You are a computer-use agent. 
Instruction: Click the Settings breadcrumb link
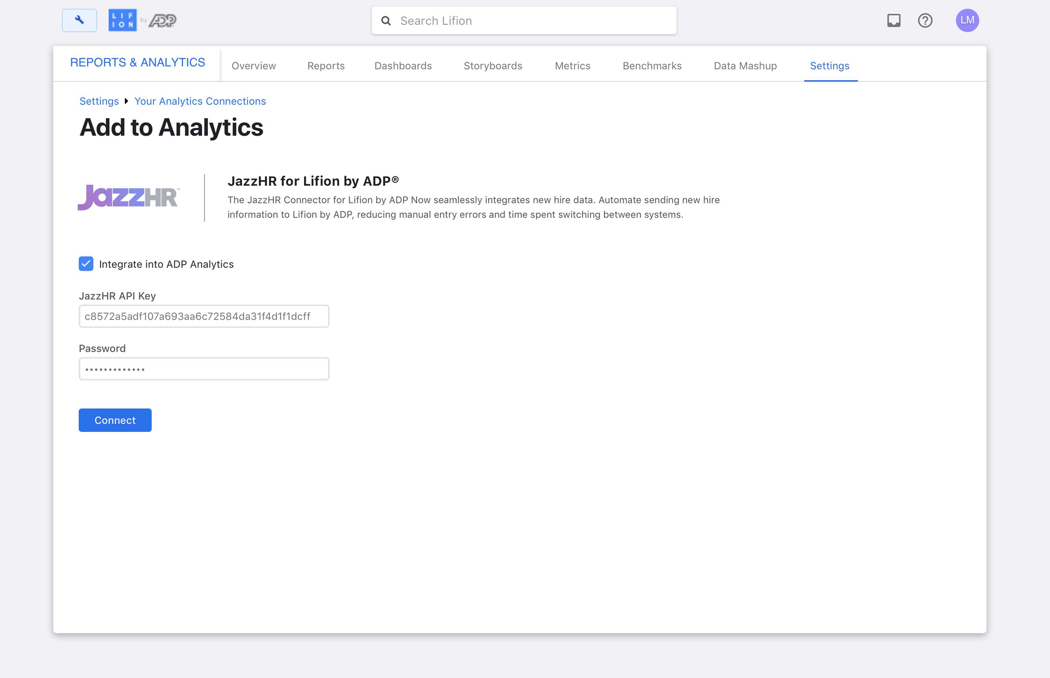[99, 101]
